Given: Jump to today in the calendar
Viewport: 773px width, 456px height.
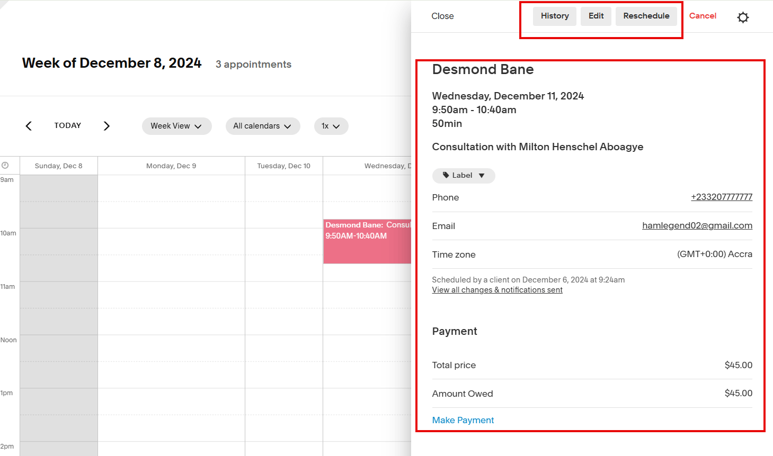Looking at the screenshot, I should coord(67,125).
